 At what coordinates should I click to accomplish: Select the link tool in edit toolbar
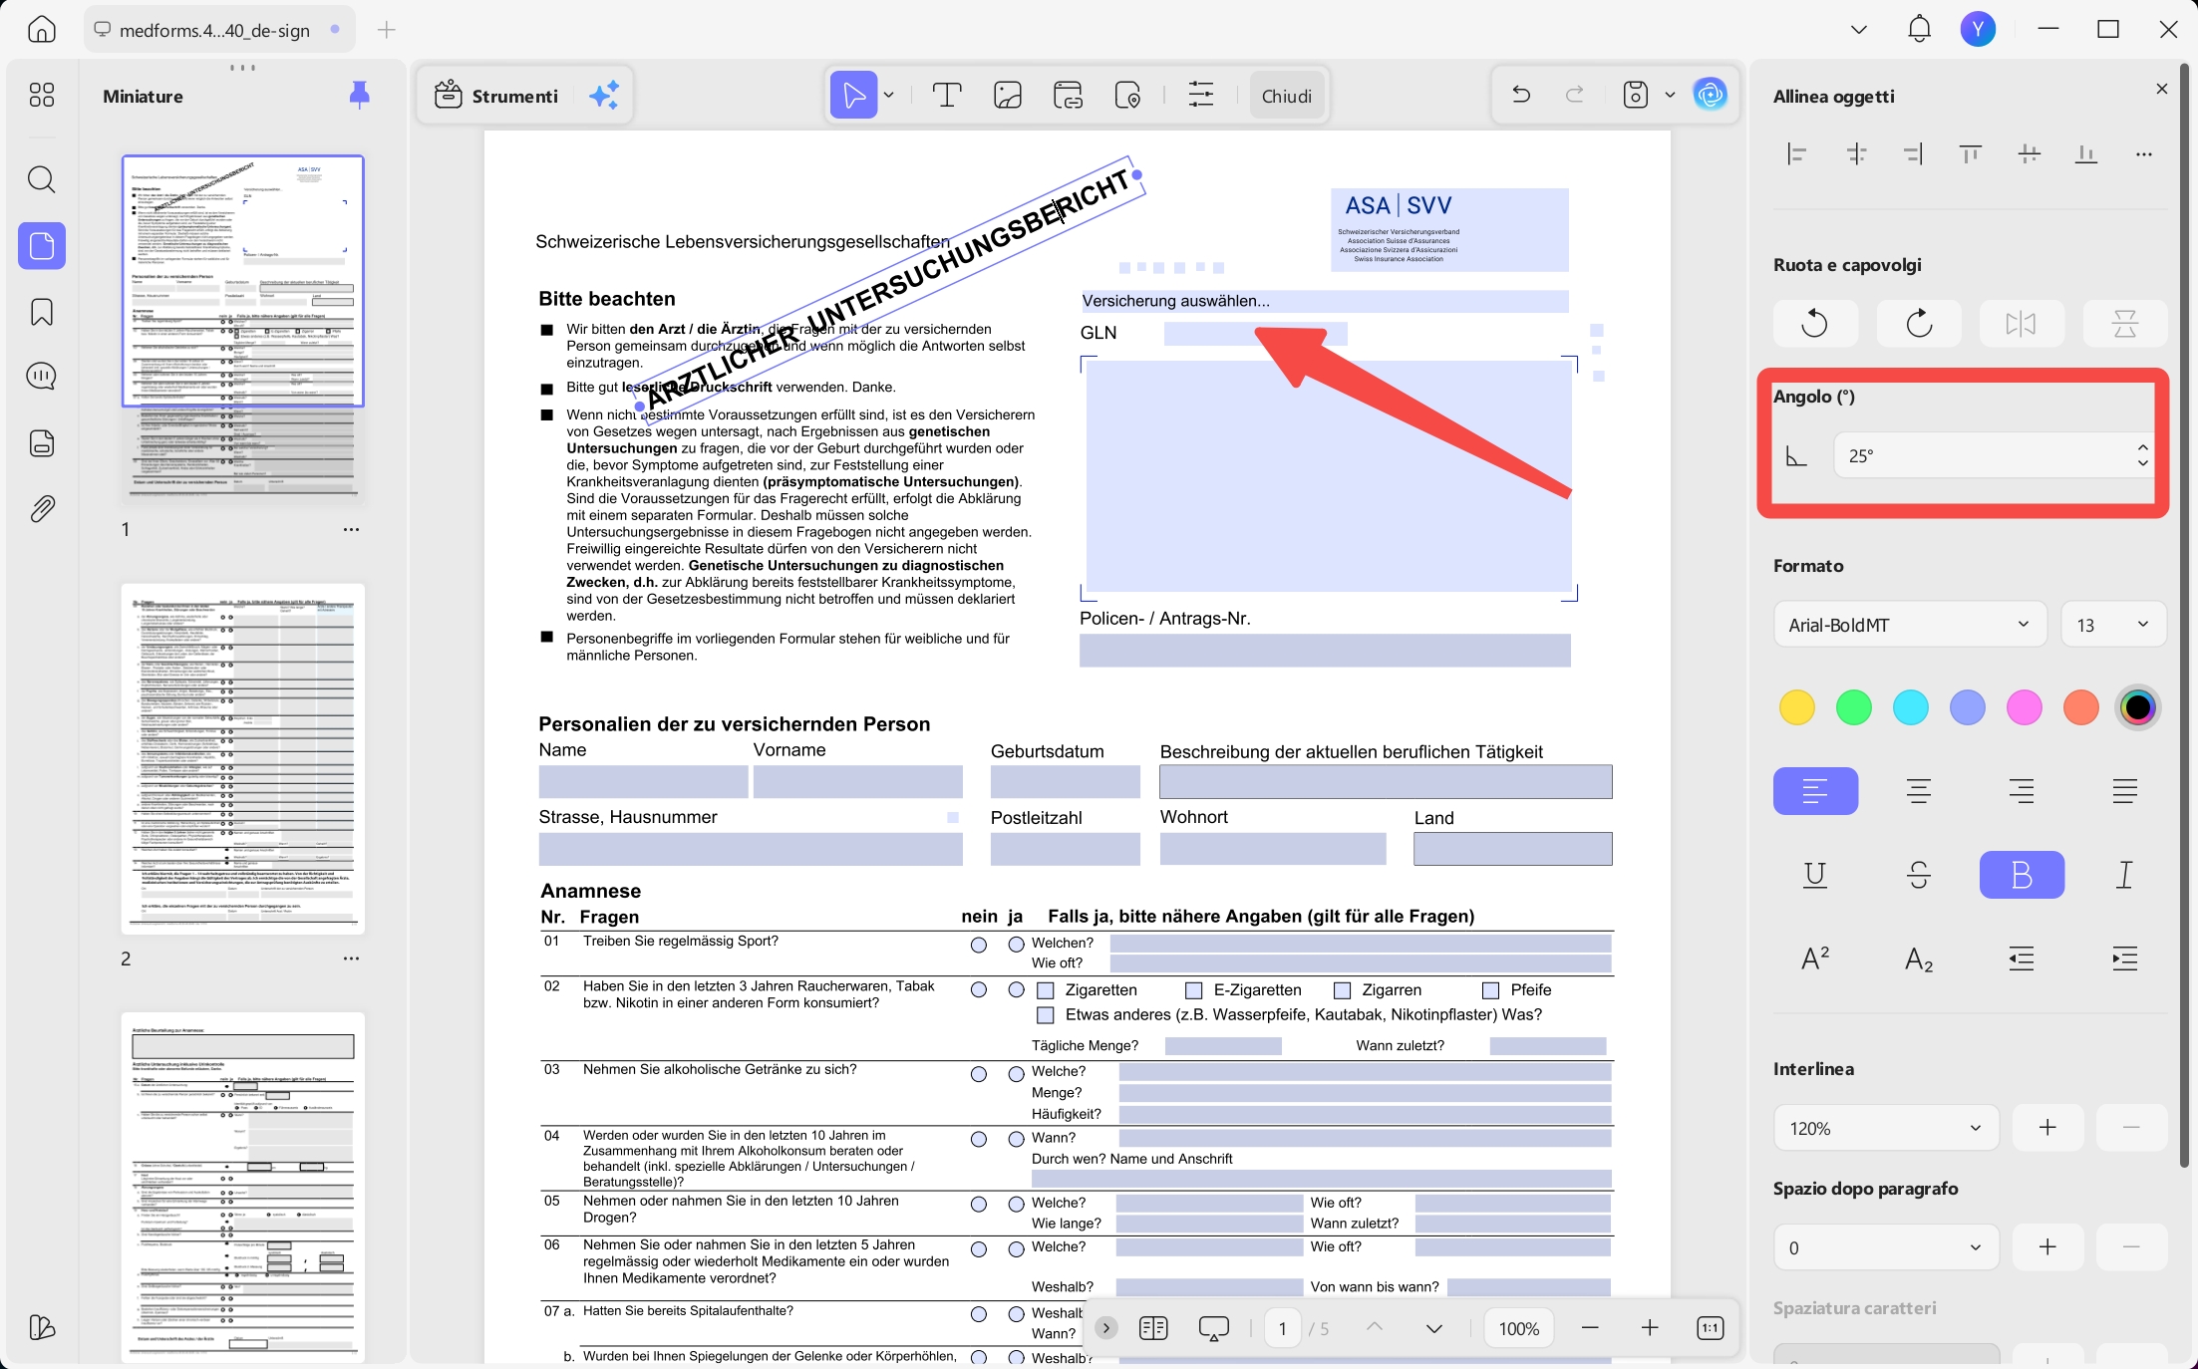(1069, 96)
